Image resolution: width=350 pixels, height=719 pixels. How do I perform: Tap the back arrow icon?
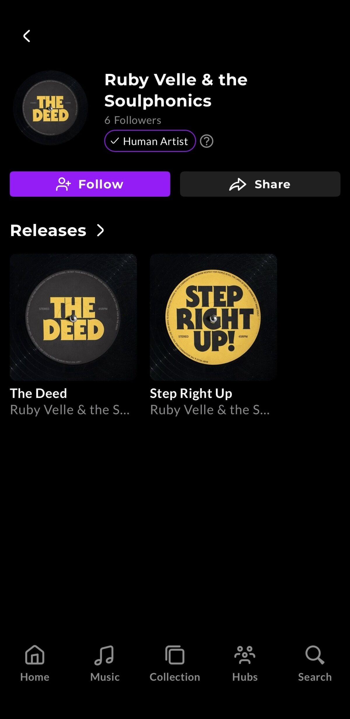(x=27, y=36)
